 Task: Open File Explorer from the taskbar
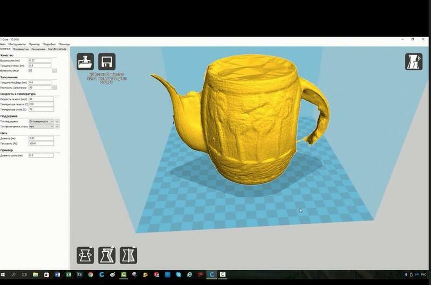pyautogui.click(x=35, y=274)
